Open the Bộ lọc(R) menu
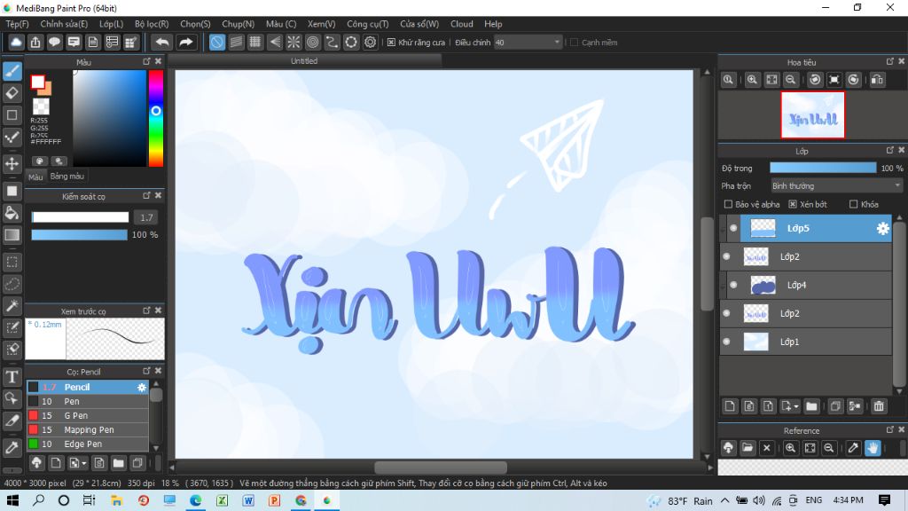The height and width of the screenshot is (511, 908). pyautogui.click(x=152, y=24)
